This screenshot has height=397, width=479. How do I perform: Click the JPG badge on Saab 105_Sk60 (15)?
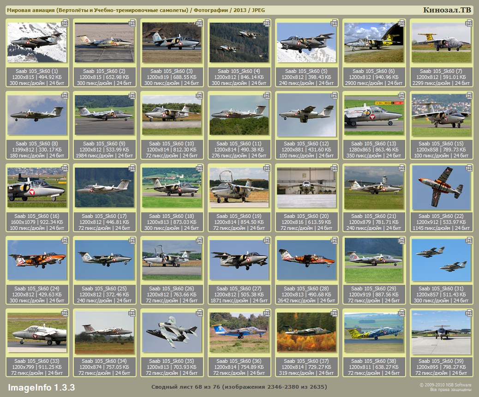468,96
